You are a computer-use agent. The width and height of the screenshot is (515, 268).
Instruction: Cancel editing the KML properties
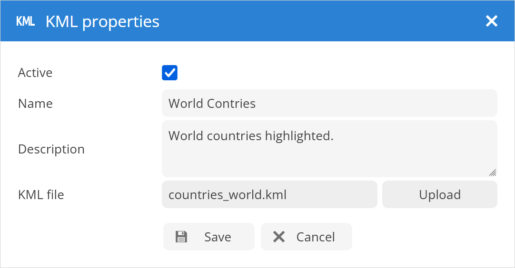click(x=306, y=237)
